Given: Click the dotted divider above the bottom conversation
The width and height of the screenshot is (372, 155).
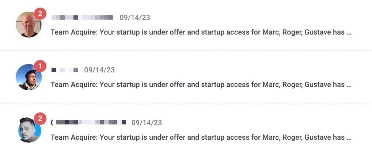Looking at the screenshot, I should click(186, 103).
